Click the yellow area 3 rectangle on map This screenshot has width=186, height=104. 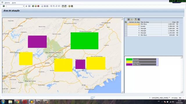[63, 65]
